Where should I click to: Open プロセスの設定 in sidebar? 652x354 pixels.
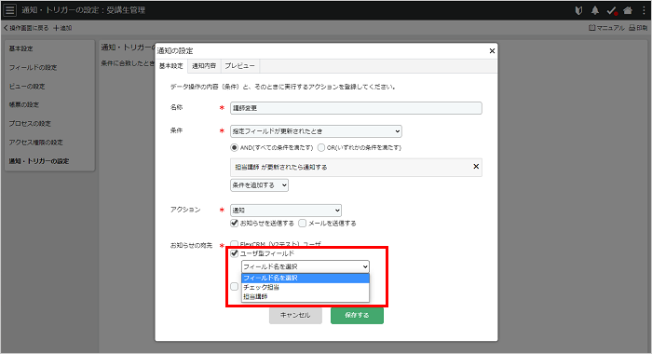(x=30, y=124)
